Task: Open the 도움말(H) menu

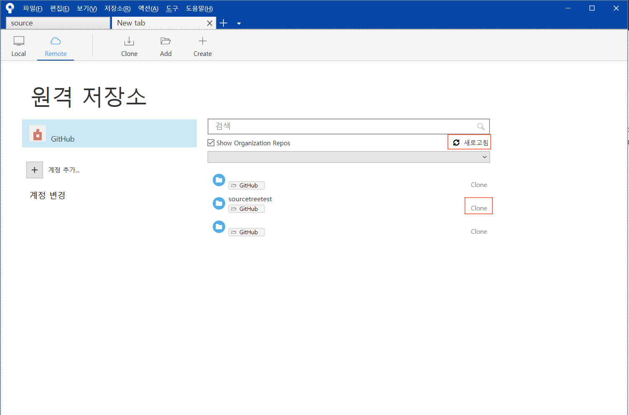Action: (199, 8)
